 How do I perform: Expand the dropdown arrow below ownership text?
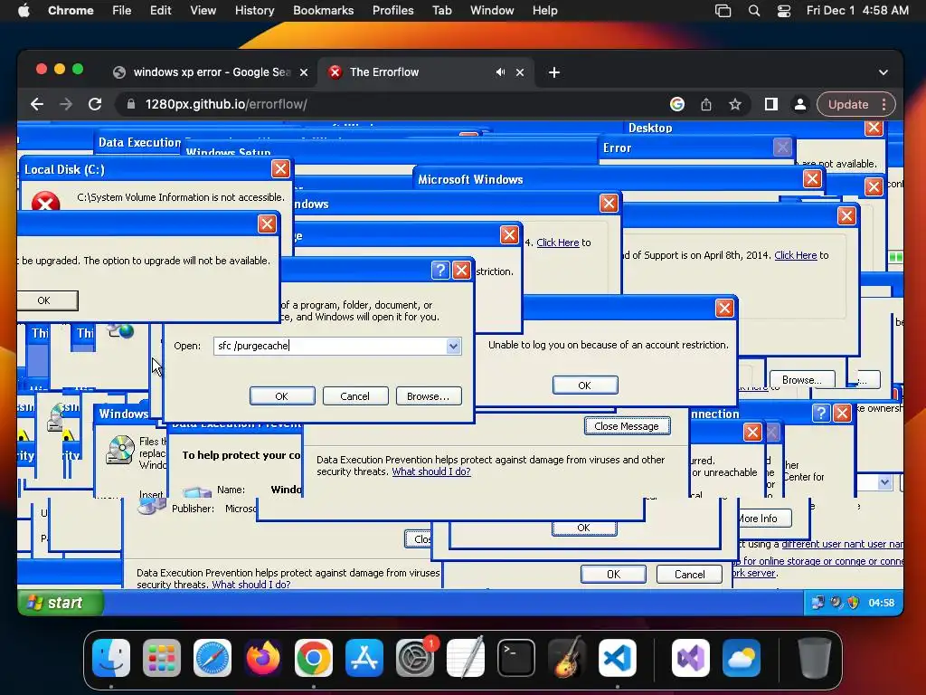(884, 482)
